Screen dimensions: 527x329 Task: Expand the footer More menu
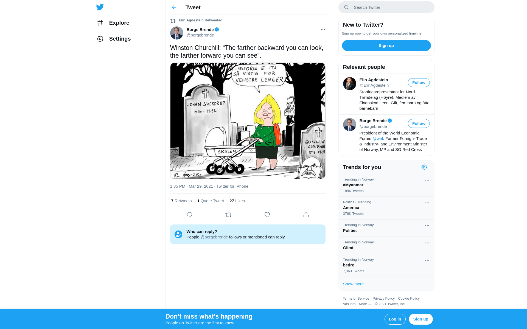pyautogui.click(x=365, y=304)
